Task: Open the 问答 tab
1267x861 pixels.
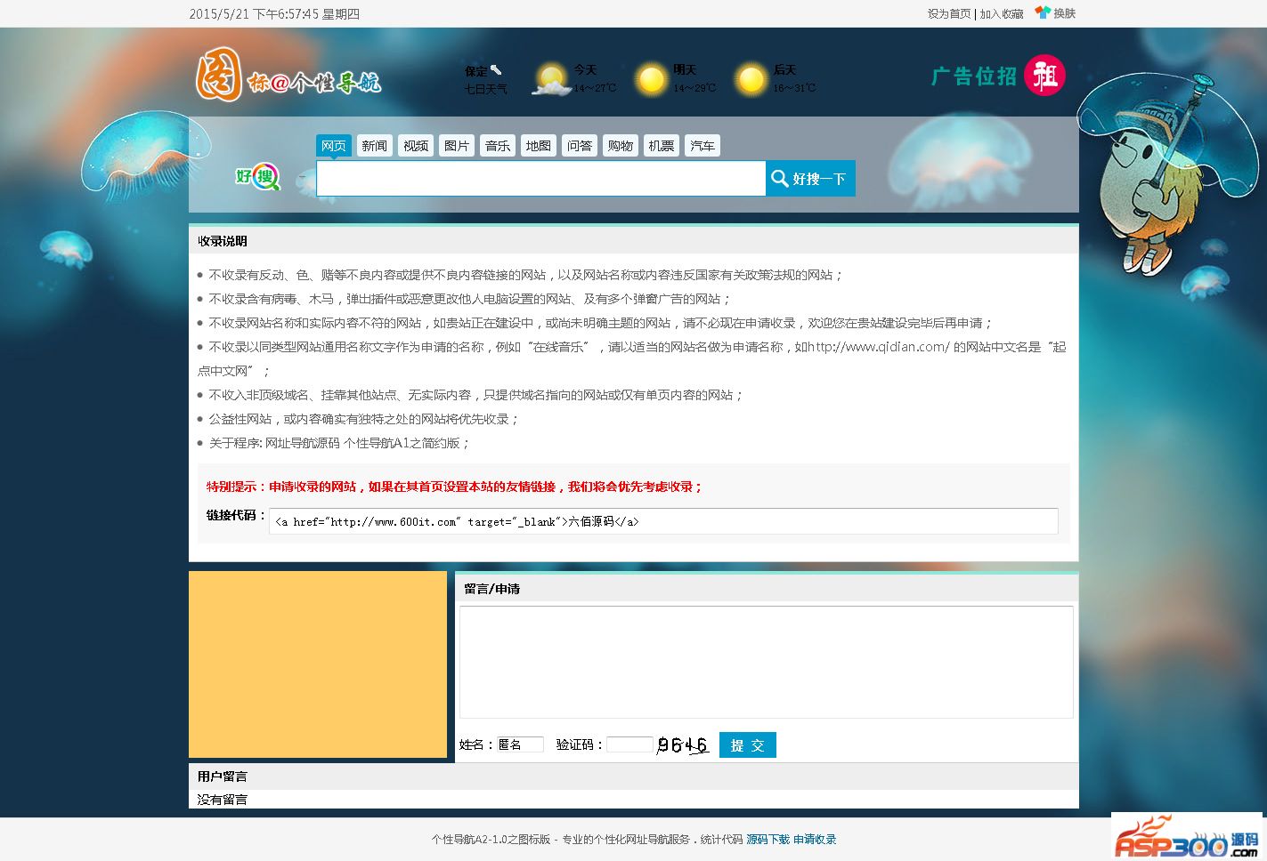Action: coord(580,146)
